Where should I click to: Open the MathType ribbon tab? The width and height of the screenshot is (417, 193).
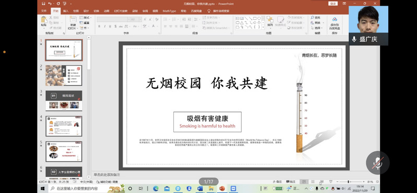tap(169, 11)
